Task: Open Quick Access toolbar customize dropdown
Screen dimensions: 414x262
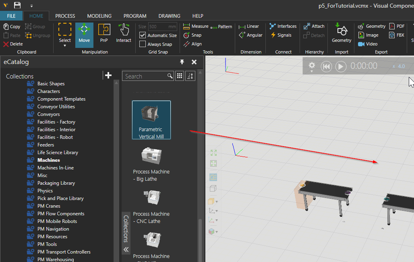Action: [x=31, y=6]
